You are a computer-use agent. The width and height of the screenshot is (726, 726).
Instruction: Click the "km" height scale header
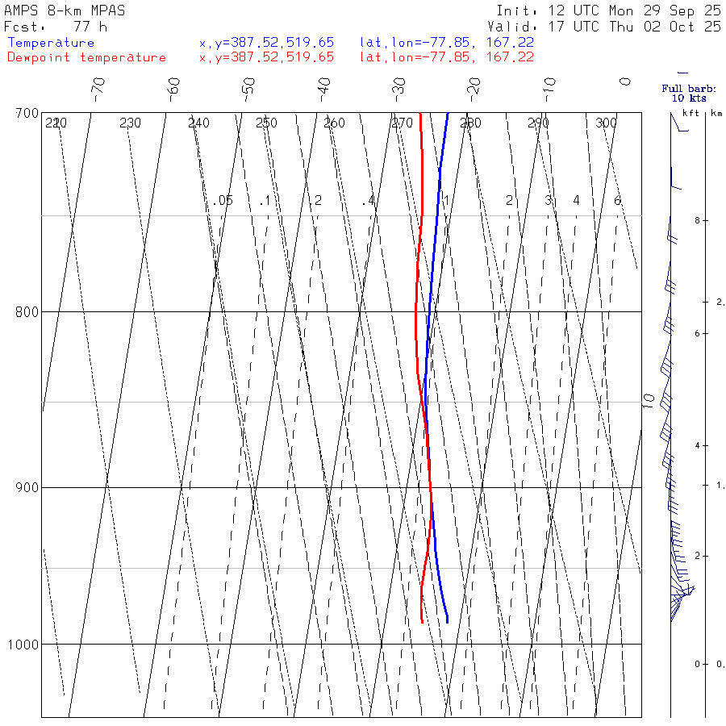point(716,113)
